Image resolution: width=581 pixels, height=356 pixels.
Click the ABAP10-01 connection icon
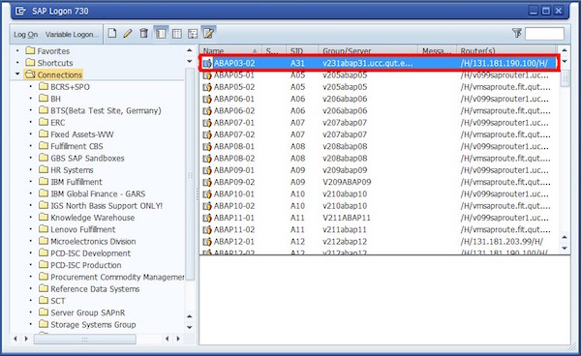pos(207,193)
